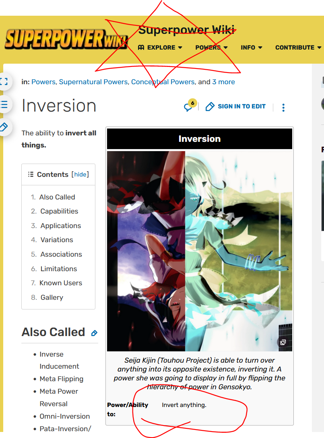Jump to Limitations in Contents
Viewport: 324px width, 438px height.
pos(59,269)
